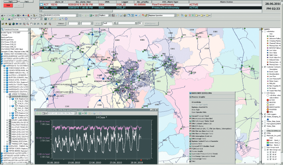Tick checkbox of alarm 10209 row
The width and height of the screenshot is (283, 165).
coord(41,8)
